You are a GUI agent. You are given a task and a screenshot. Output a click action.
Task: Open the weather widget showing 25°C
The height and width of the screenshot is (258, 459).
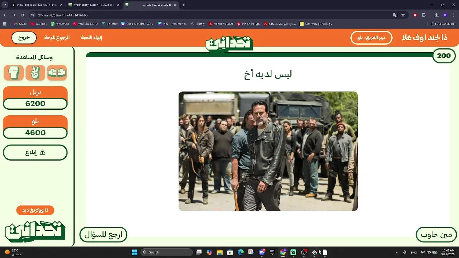coord(12,252)
